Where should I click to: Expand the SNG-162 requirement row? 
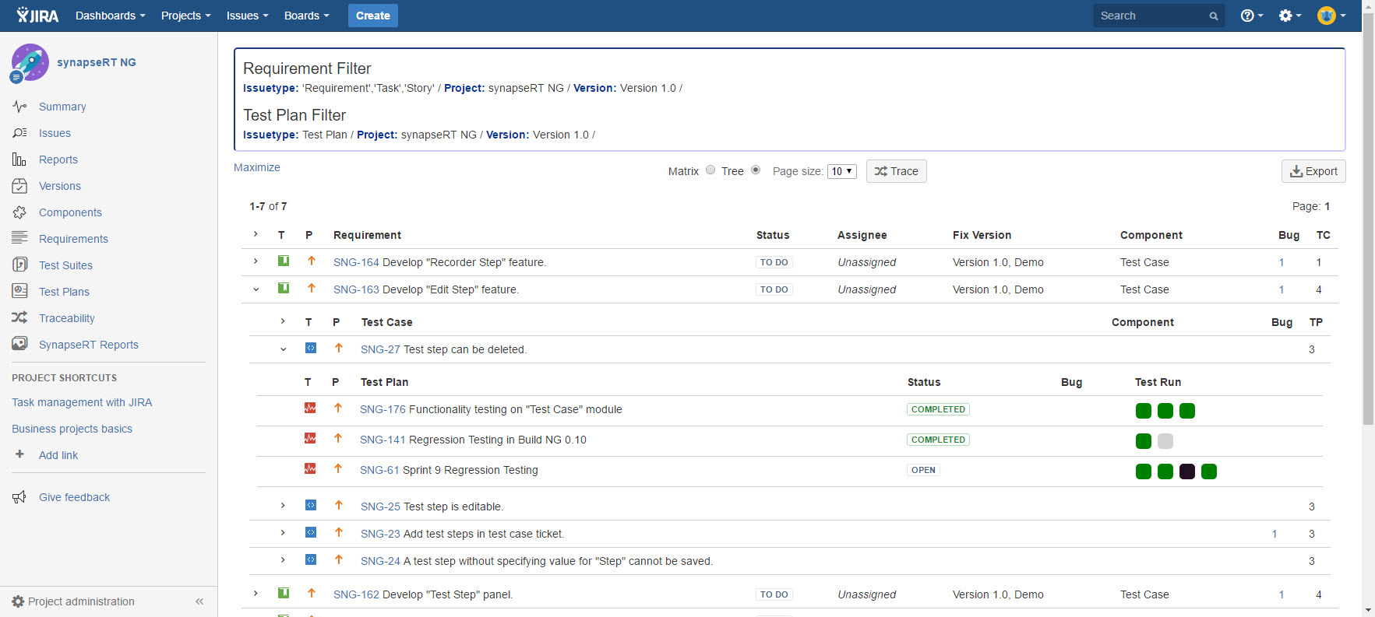tap(256, 594)
